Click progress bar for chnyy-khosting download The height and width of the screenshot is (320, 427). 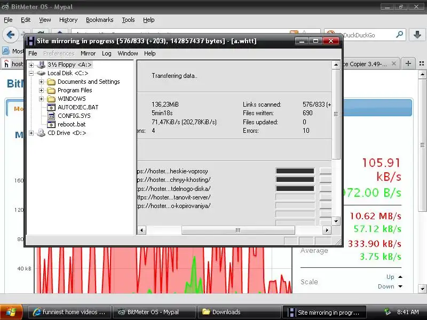click(295, 180)
